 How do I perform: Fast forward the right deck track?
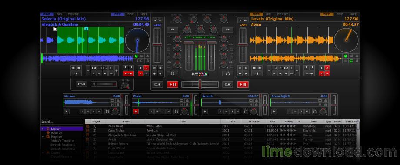tap(260, 68)
